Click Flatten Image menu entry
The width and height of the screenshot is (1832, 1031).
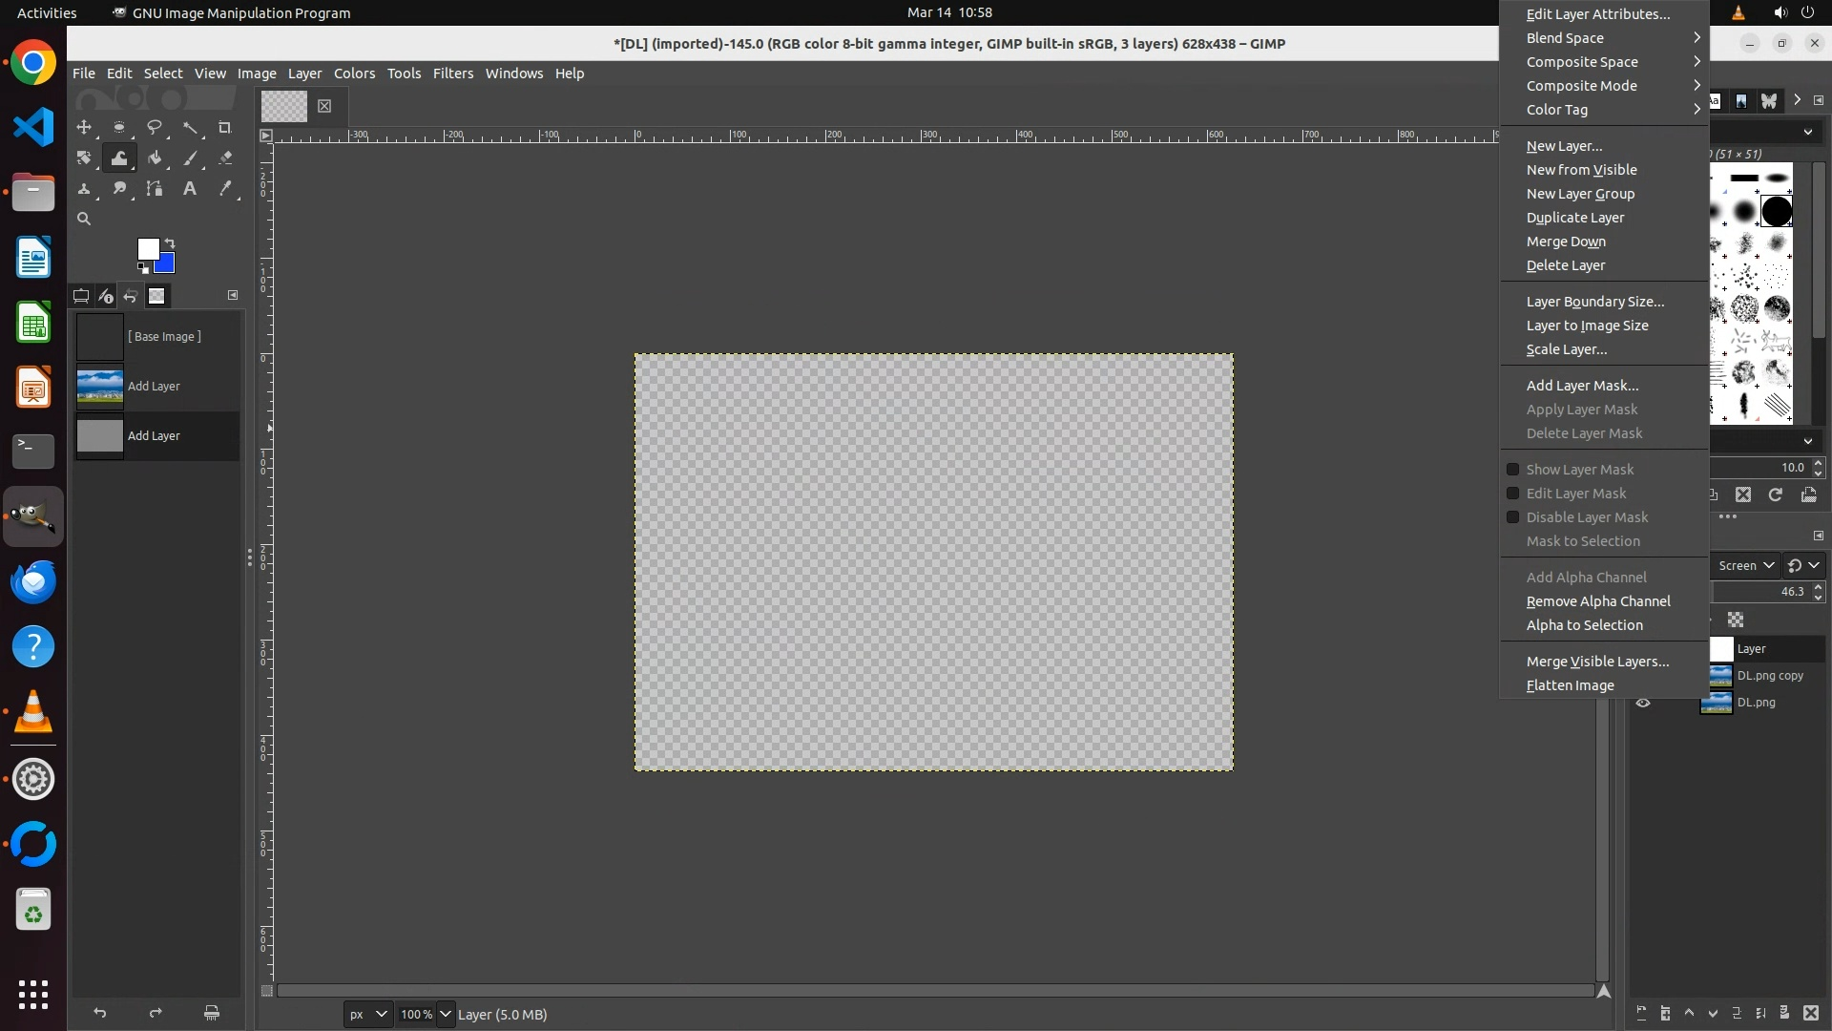(1570, 685)
